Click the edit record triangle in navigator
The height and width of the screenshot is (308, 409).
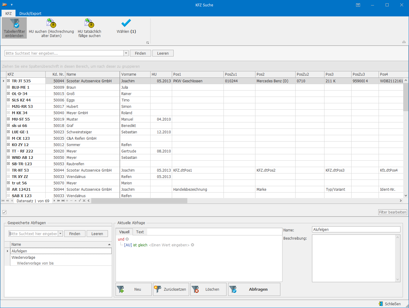[x=75, y=201]
